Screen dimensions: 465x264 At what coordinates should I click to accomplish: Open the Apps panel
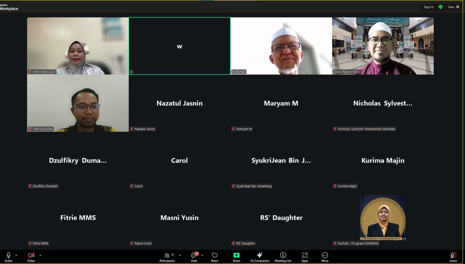point(305,257)
